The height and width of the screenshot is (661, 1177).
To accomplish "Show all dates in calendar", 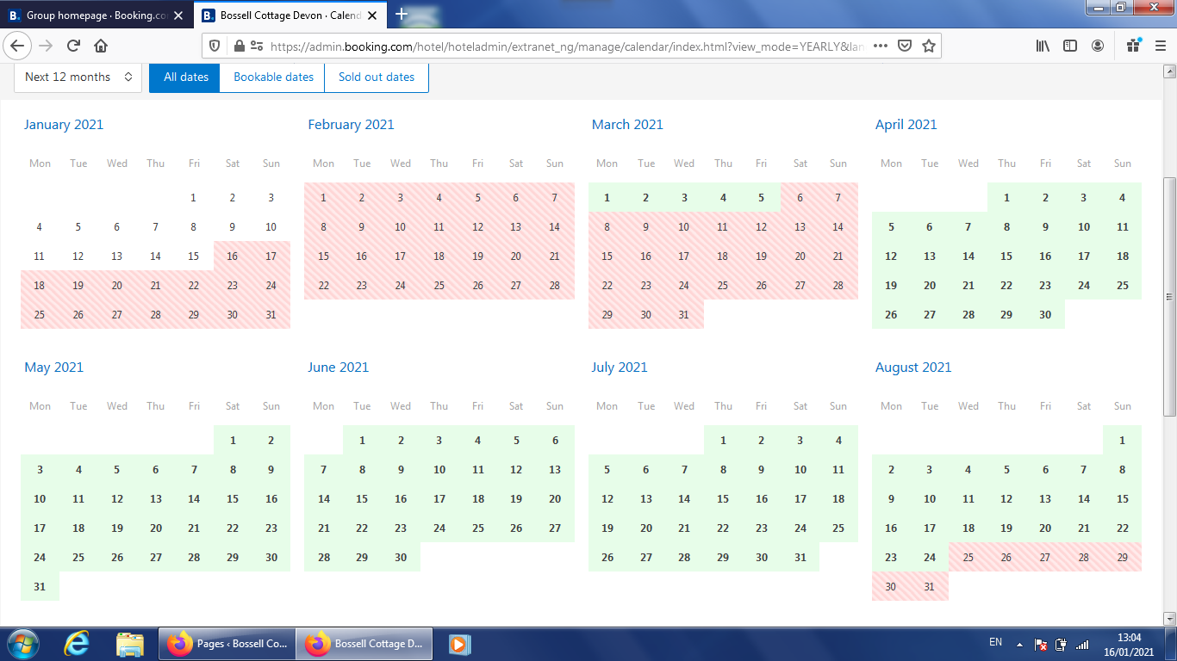I will tap(185, 77).
